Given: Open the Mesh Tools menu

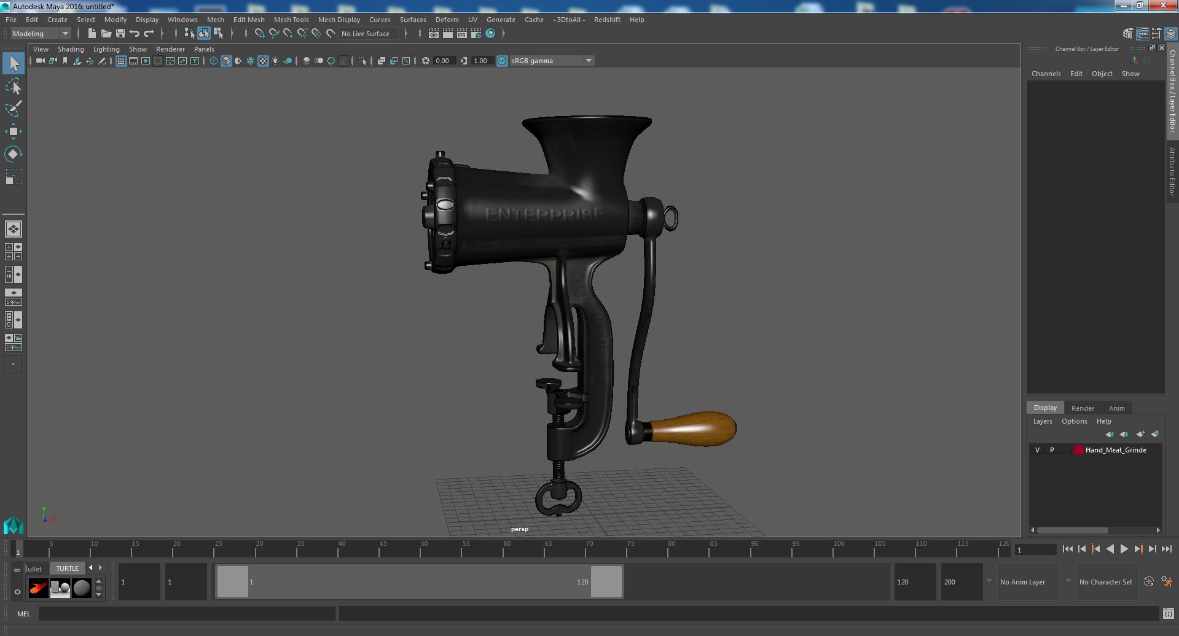Looking at the screenshot, I should (291, 20).
